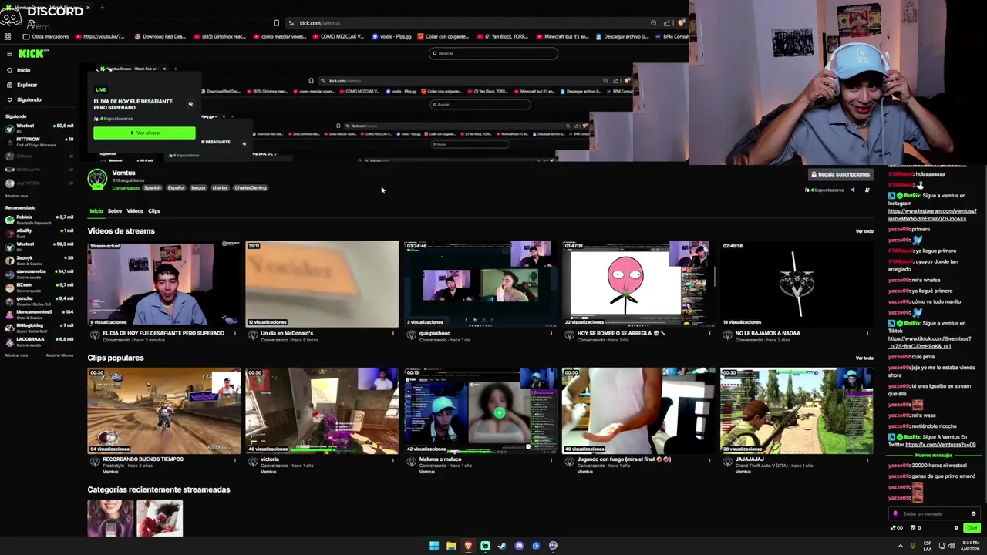Viewport: 987px width, 555px height.
Task: Click Ver todo for Videos de streams
Action: 864,231
